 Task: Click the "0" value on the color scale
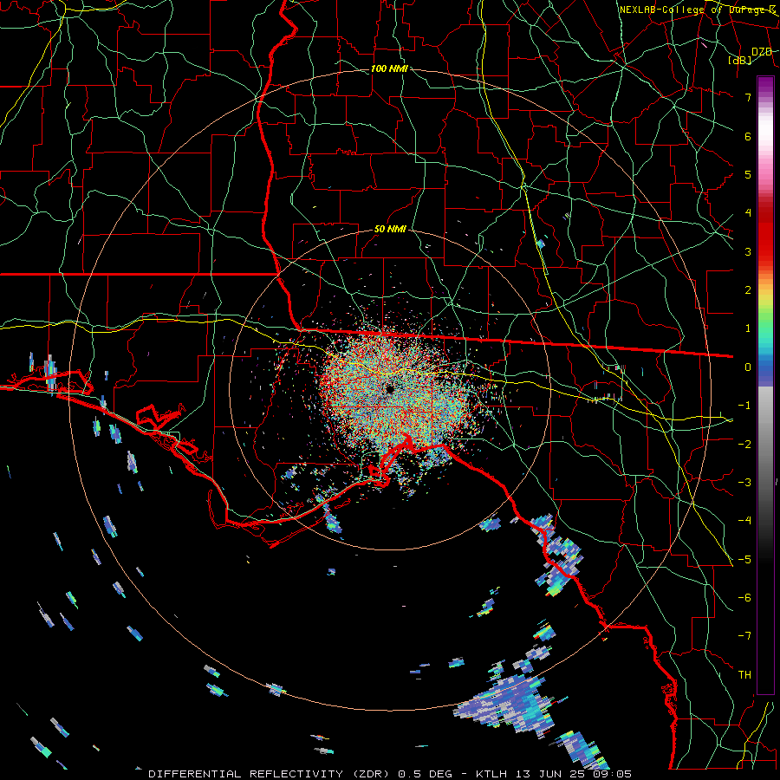[x=748, y=367]
